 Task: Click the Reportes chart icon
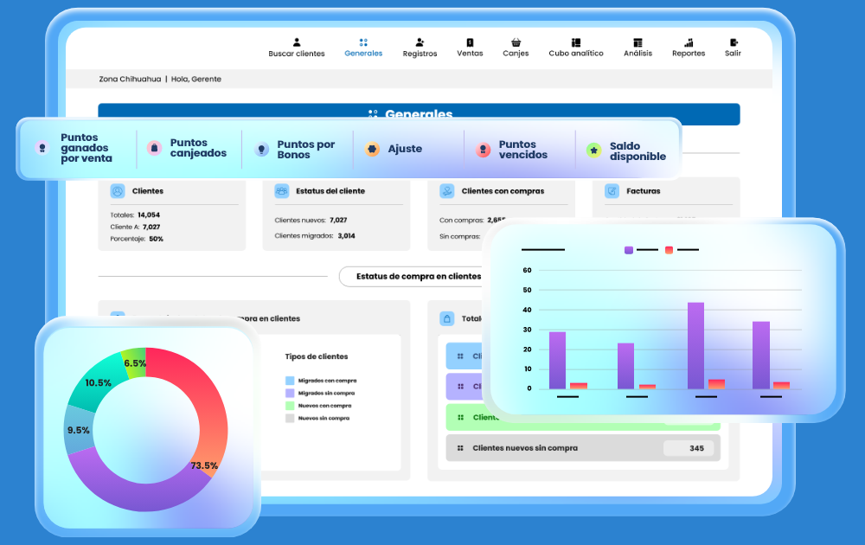pos(689,42)
